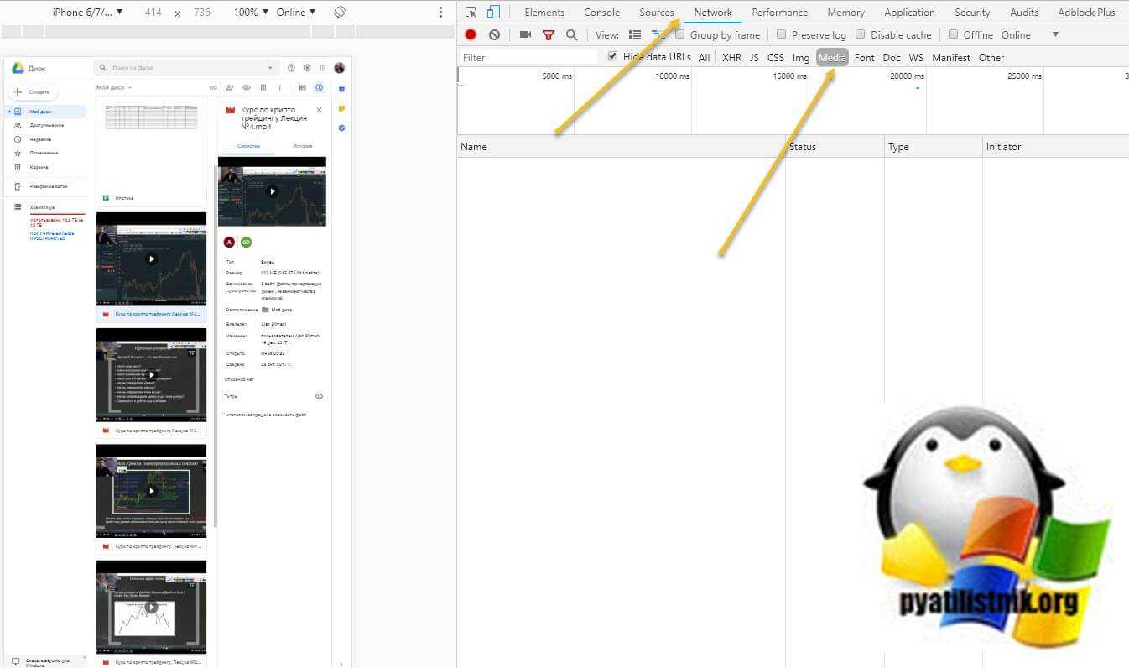Open the iPhone 6/7 device dropdown

[x=87, y=13]
